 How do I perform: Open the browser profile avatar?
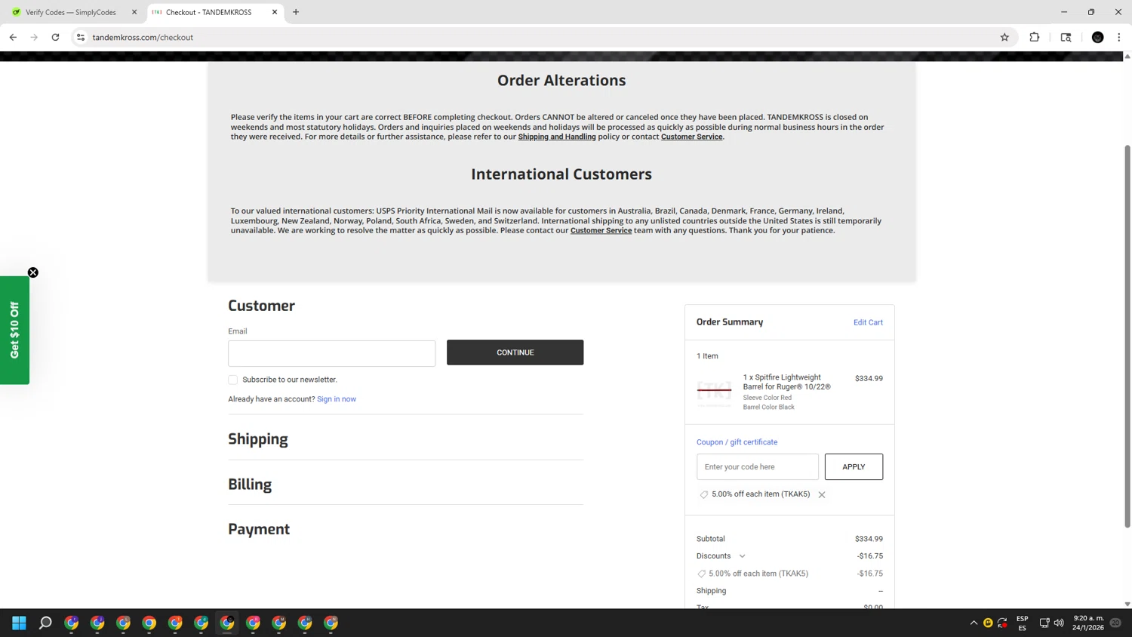pos(1098,37)
